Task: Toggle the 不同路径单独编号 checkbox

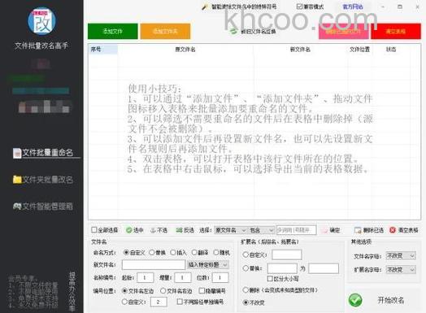Action: (x=180, y=302)
